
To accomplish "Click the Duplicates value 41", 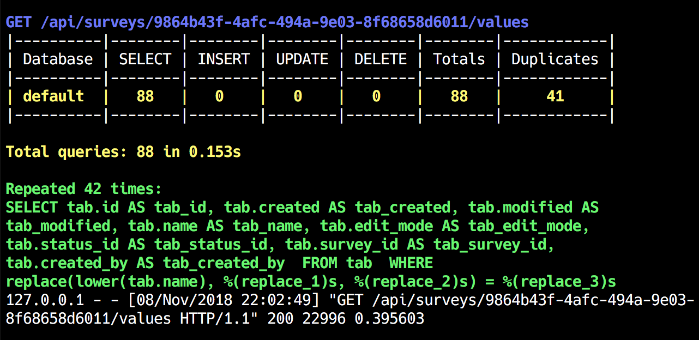I will click(x=555, y=96).
